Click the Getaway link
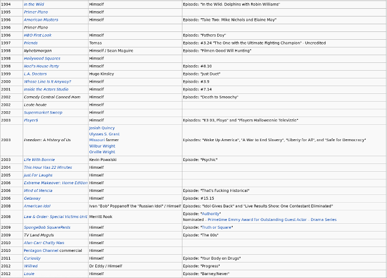387x278 pixels. click(x=32, y=198)
